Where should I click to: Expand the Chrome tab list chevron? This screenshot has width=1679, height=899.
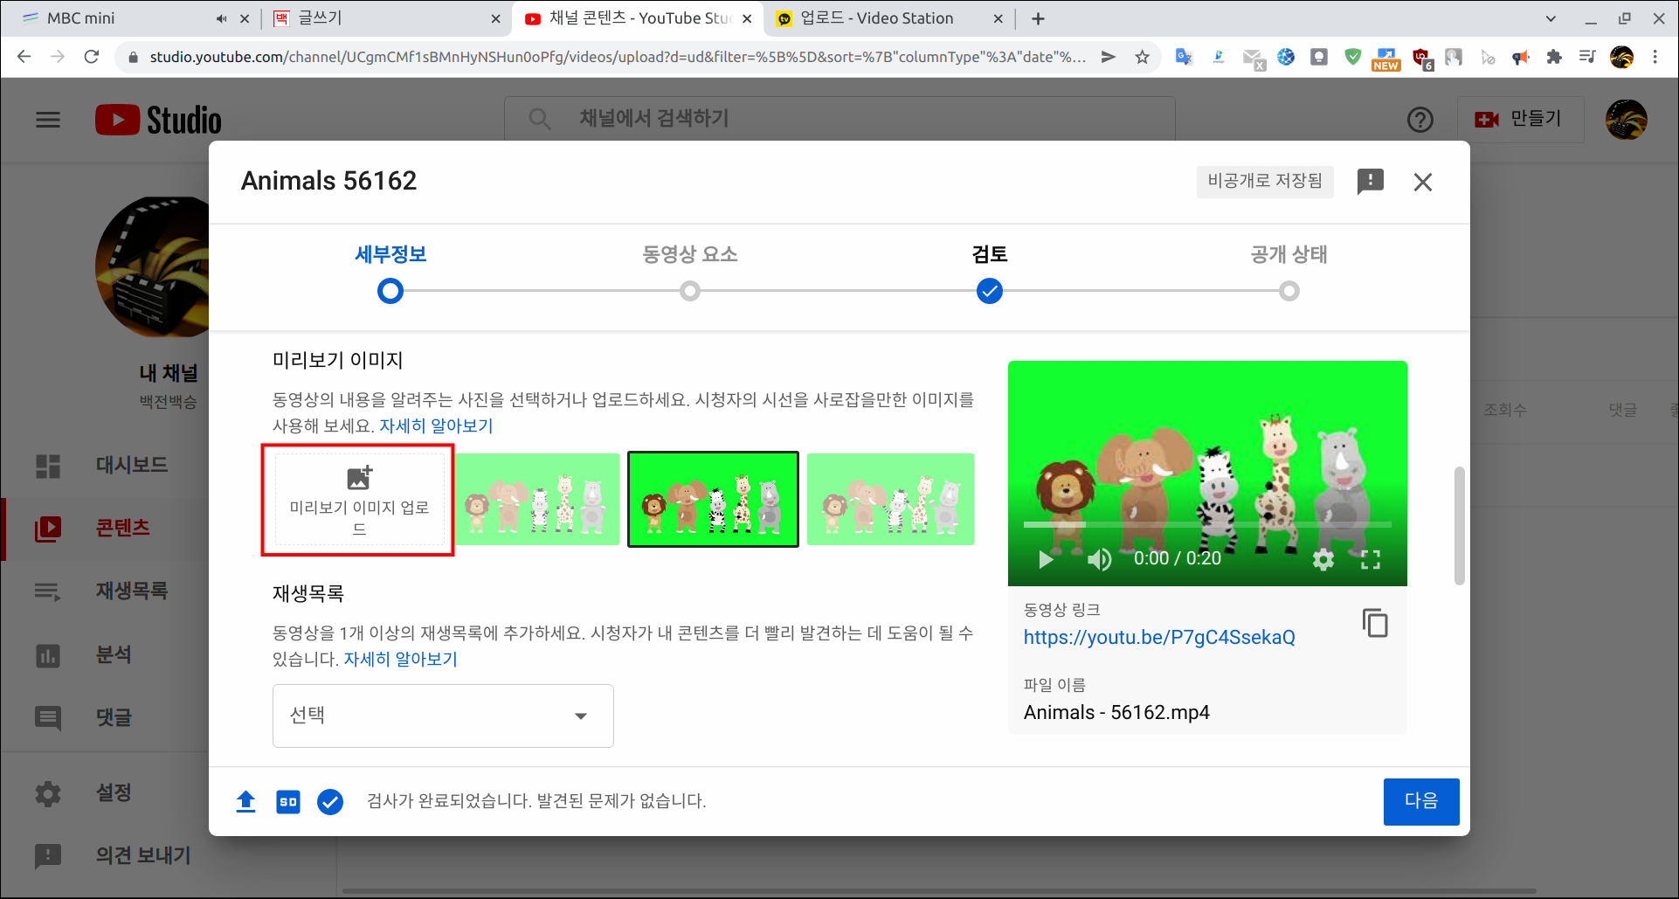click(1551, 17)
